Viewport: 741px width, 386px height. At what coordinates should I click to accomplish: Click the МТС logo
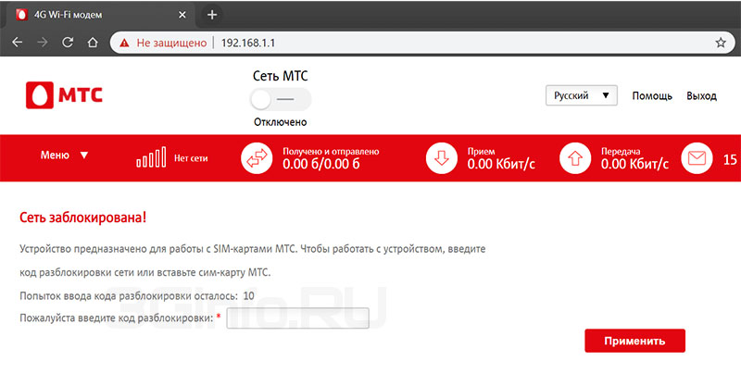click(x=64, y=95)
